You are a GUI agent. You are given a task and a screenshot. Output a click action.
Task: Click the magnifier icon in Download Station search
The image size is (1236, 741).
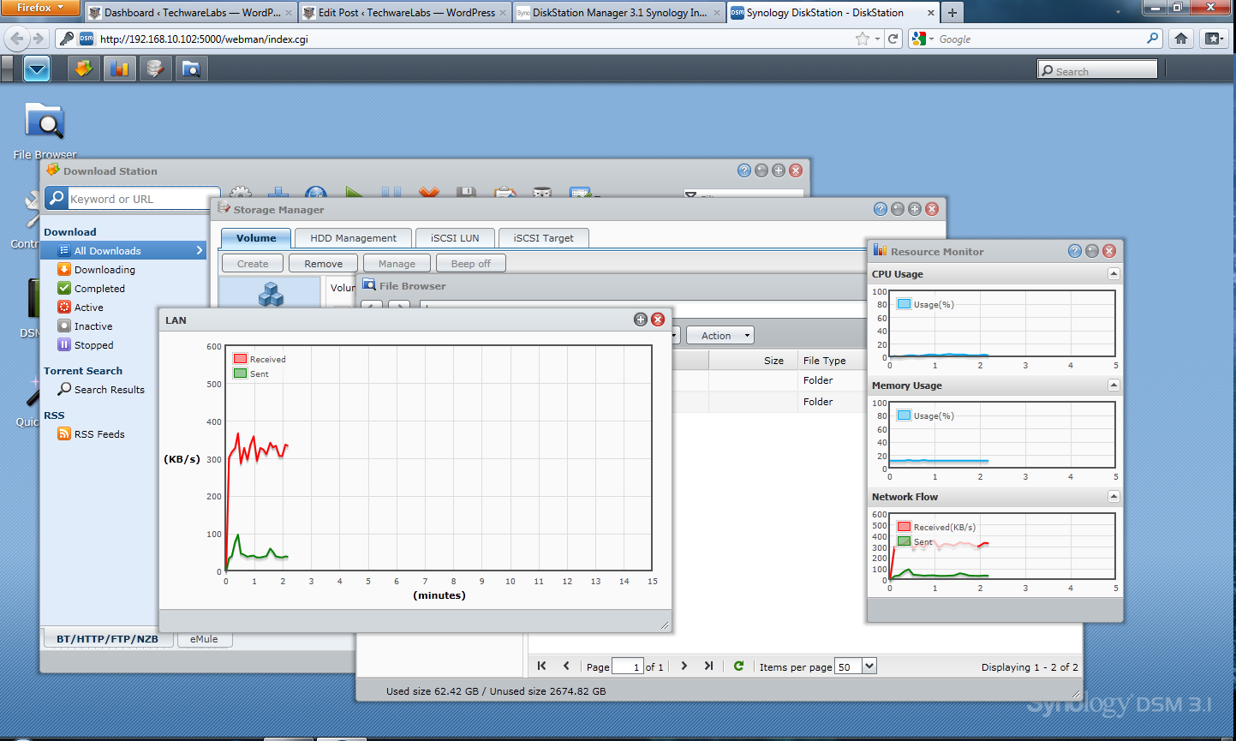pos(57,199)
